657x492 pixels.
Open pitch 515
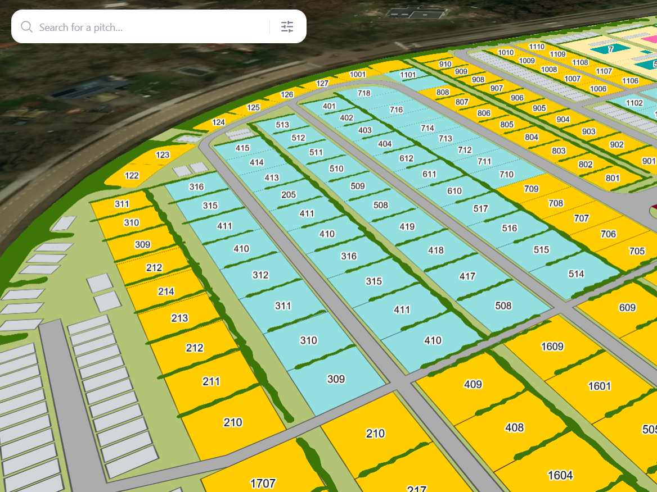click(541, 250)
